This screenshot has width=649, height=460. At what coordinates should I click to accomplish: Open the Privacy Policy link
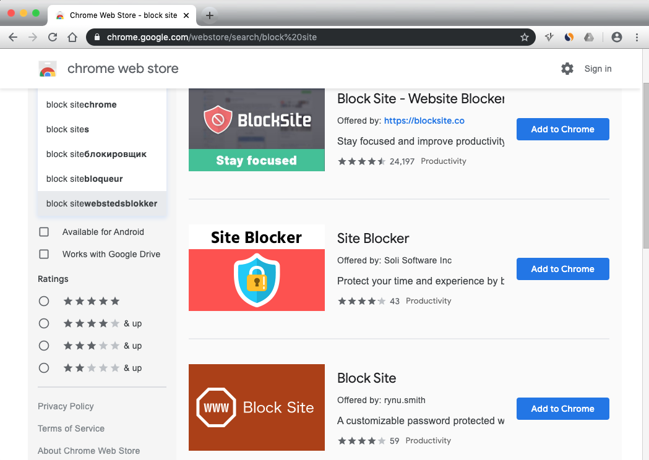coord(66,406)
